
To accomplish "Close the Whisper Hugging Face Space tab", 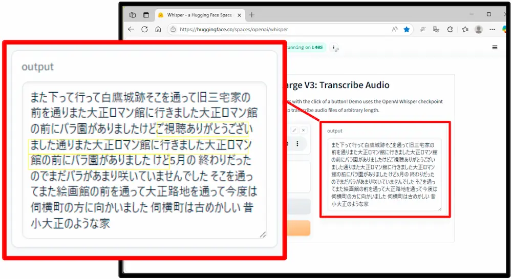I will click(239, 15).
